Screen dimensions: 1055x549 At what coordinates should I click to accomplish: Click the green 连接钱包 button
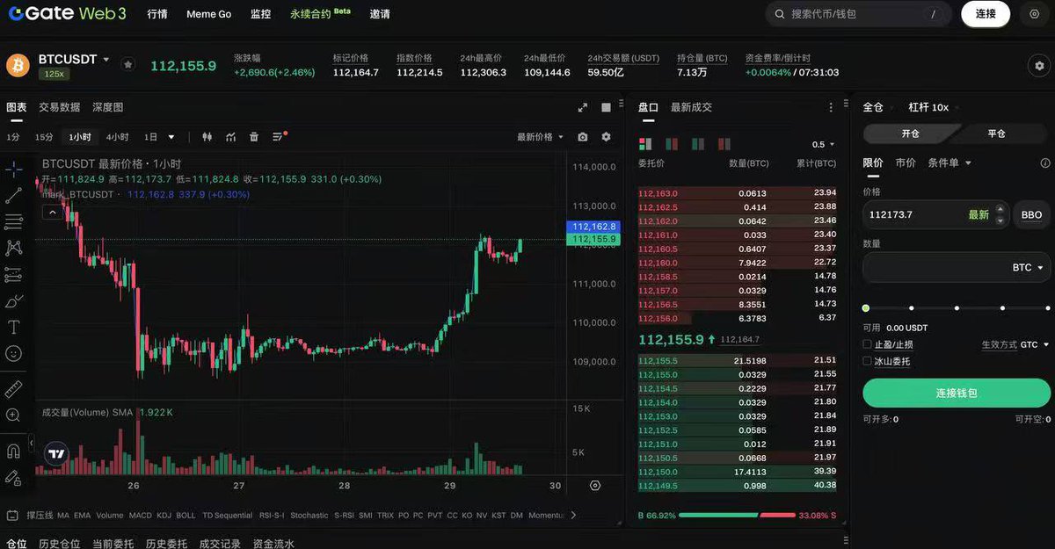click(957, 393)
